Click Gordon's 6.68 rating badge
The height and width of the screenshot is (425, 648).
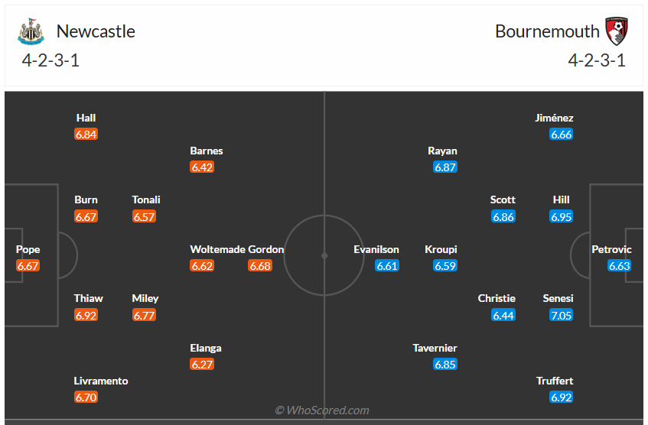(x=260, y=266)
